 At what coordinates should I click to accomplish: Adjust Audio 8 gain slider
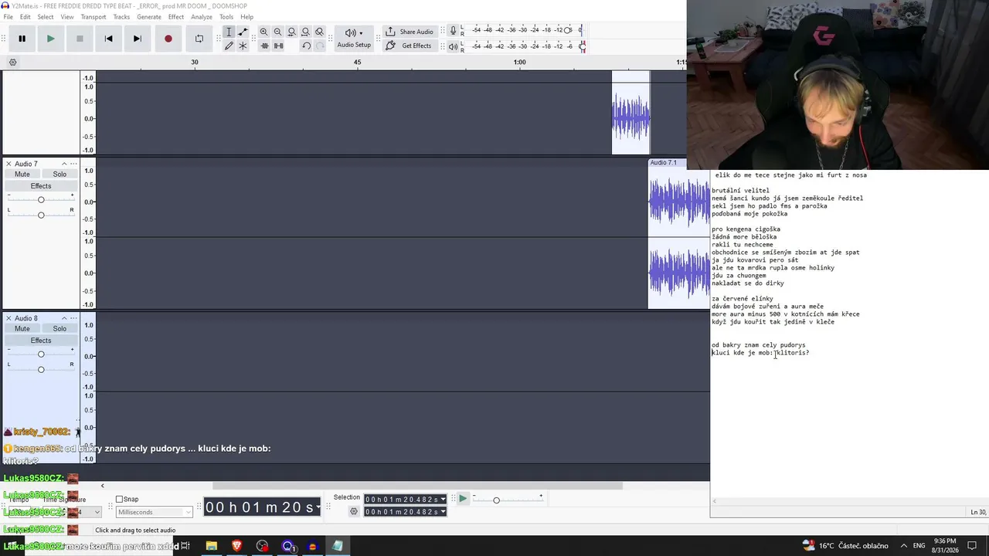point(41,354)
